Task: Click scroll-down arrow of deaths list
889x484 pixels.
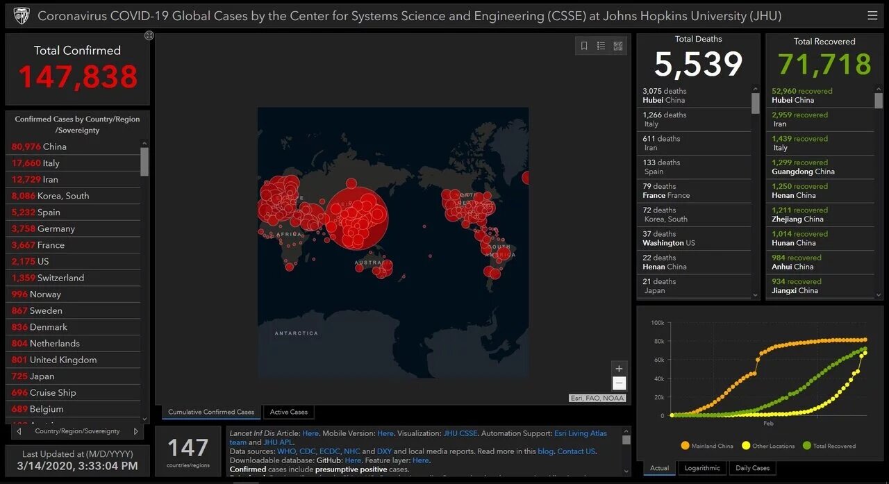Action: [x=756, y=294]
